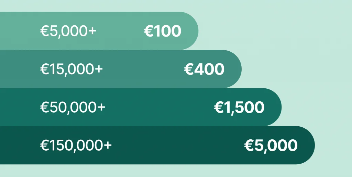Select the bold €5,000 amount in darkest bar
This screenshot has height=177, width=352.
point(271,146)
